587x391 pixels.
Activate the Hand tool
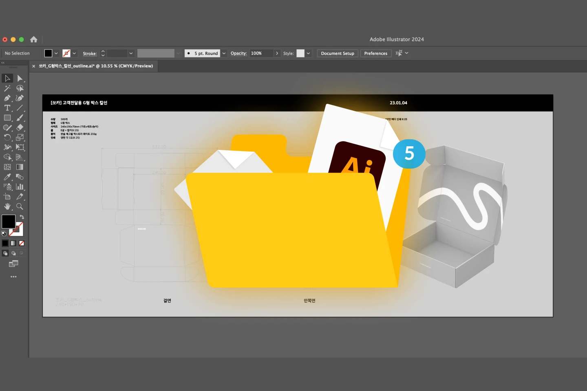[x=7, y=206]
